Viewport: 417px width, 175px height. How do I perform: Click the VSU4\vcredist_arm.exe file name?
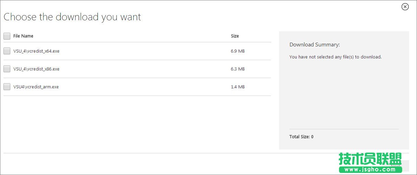click(x=36, y=87)
